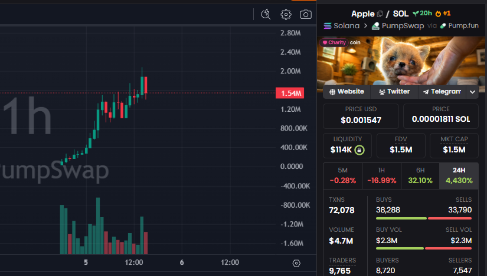Click the Solana link in the breadcrumb
The height and width of the screenshot is (276, 487).
click(x=347, y=26)
